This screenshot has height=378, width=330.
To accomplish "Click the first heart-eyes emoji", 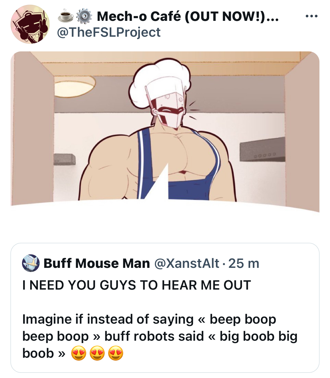I will [x=79, y=353].
